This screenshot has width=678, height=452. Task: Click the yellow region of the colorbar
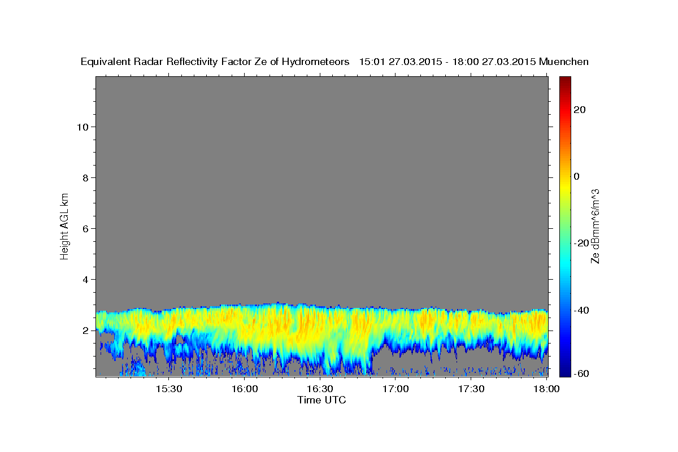pos(565,186)
